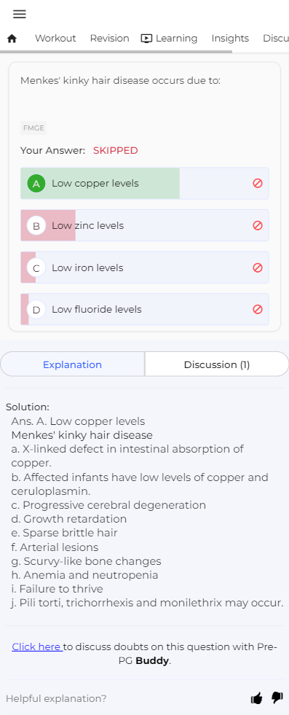289x715 pixels.
Task: Click the thumbs up icon
Action: pos(257,698)
